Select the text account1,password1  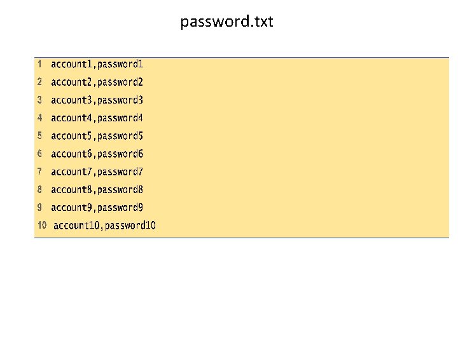(x=97, y=64)
